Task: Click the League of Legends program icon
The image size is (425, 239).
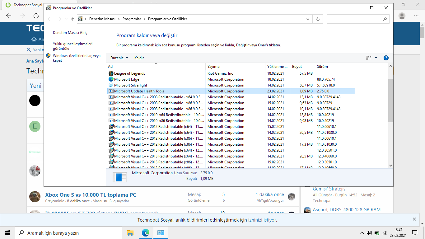Action: (111, 73)
